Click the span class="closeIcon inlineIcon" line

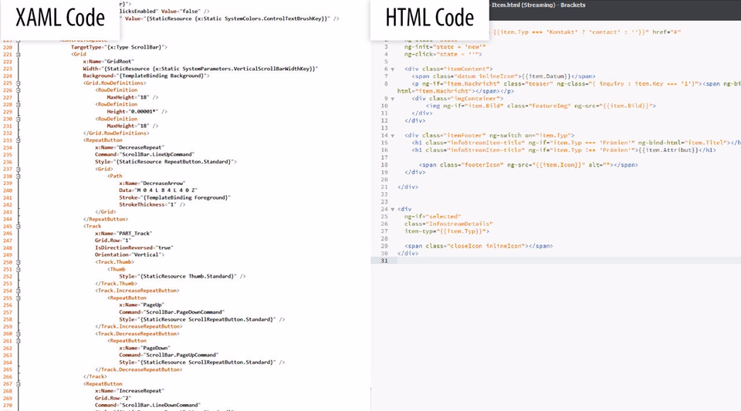tap(479, 246)
